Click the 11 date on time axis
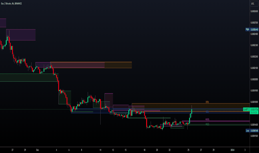Screen dimensions: 259x153 pos(100,150)
